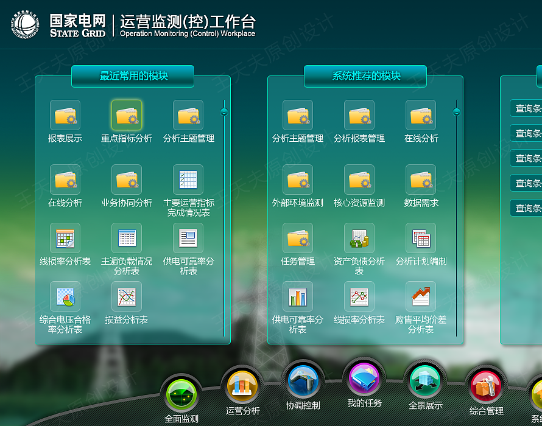This screenshot has width=542, height=426.
Task: Open 数据需求 module
Action: coord(421,180)
